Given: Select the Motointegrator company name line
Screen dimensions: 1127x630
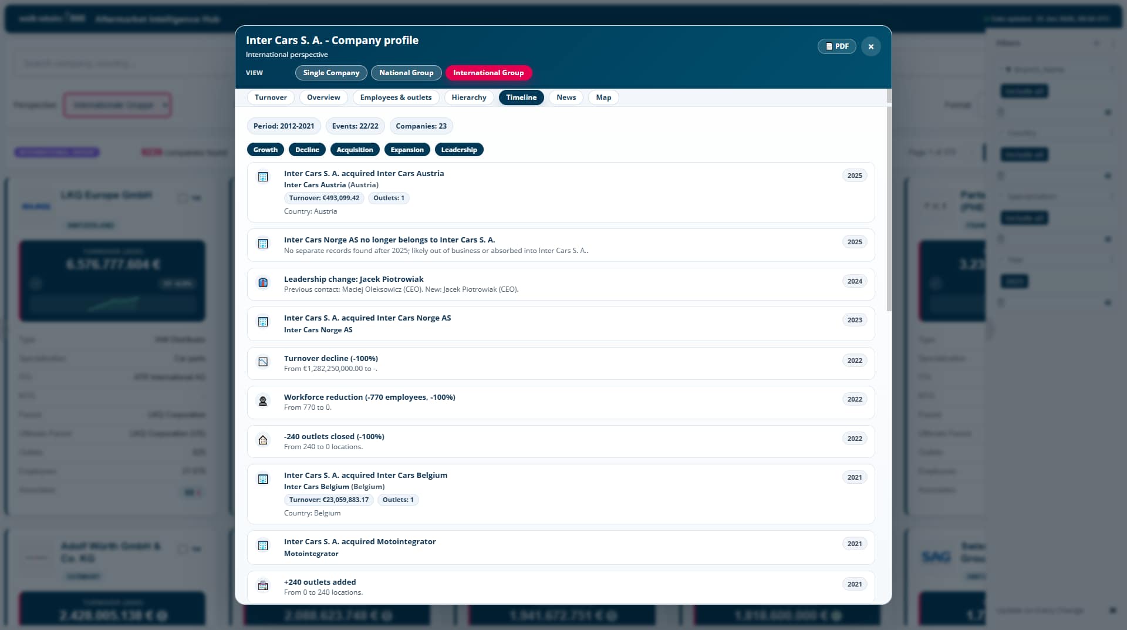Looking at the screenshot, I should (311, 554).
